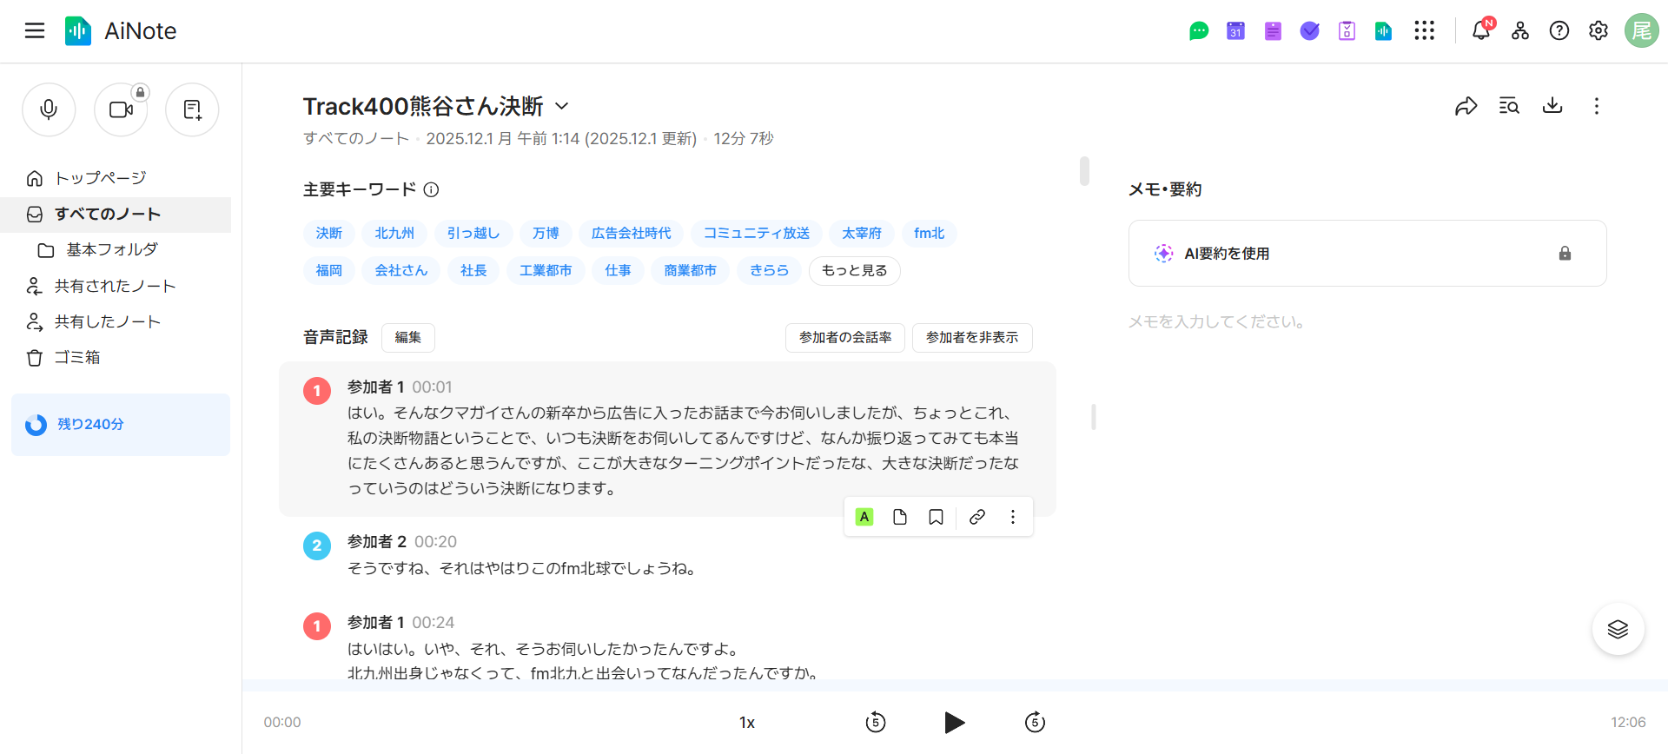Click the memo input field
The height and width of the screenshot is (754, 1668).
coord(1366,321)
